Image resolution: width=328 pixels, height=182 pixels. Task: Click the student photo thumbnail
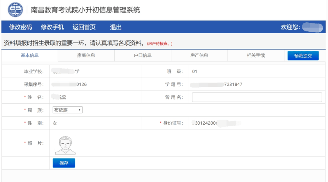pyautogui.click(x=65, y=145)
